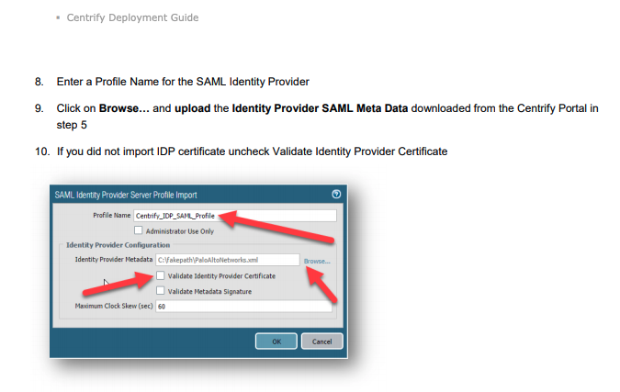Image resolution: width=620 pixels, height=392 pixels.
Task: Enable Validate Metadata Signature checkbox
Action: coord(160,291)
